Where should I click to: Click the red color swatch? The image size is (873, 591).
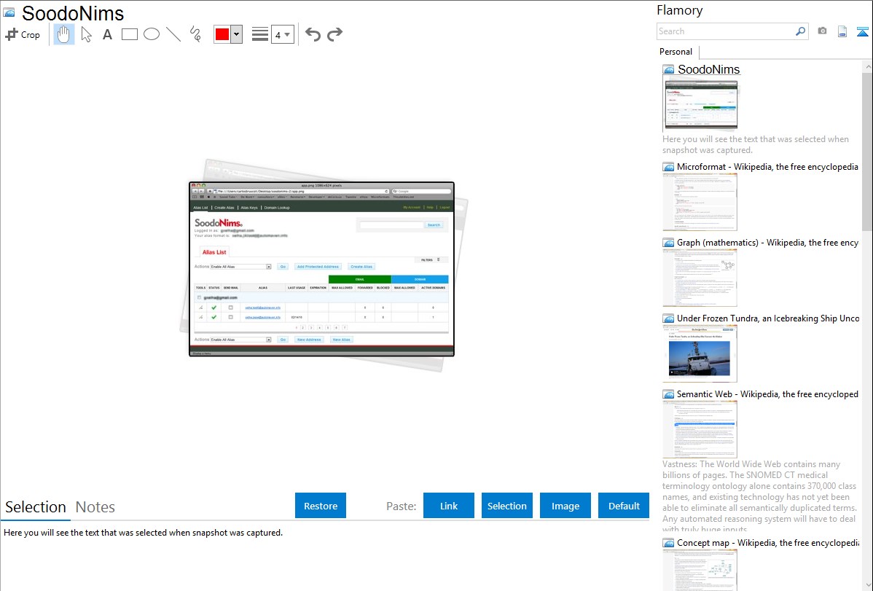(x=222, y=34)
